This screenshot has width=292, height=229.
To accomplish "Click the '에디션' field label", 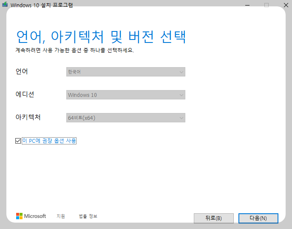I will click(x=25, y=94).
